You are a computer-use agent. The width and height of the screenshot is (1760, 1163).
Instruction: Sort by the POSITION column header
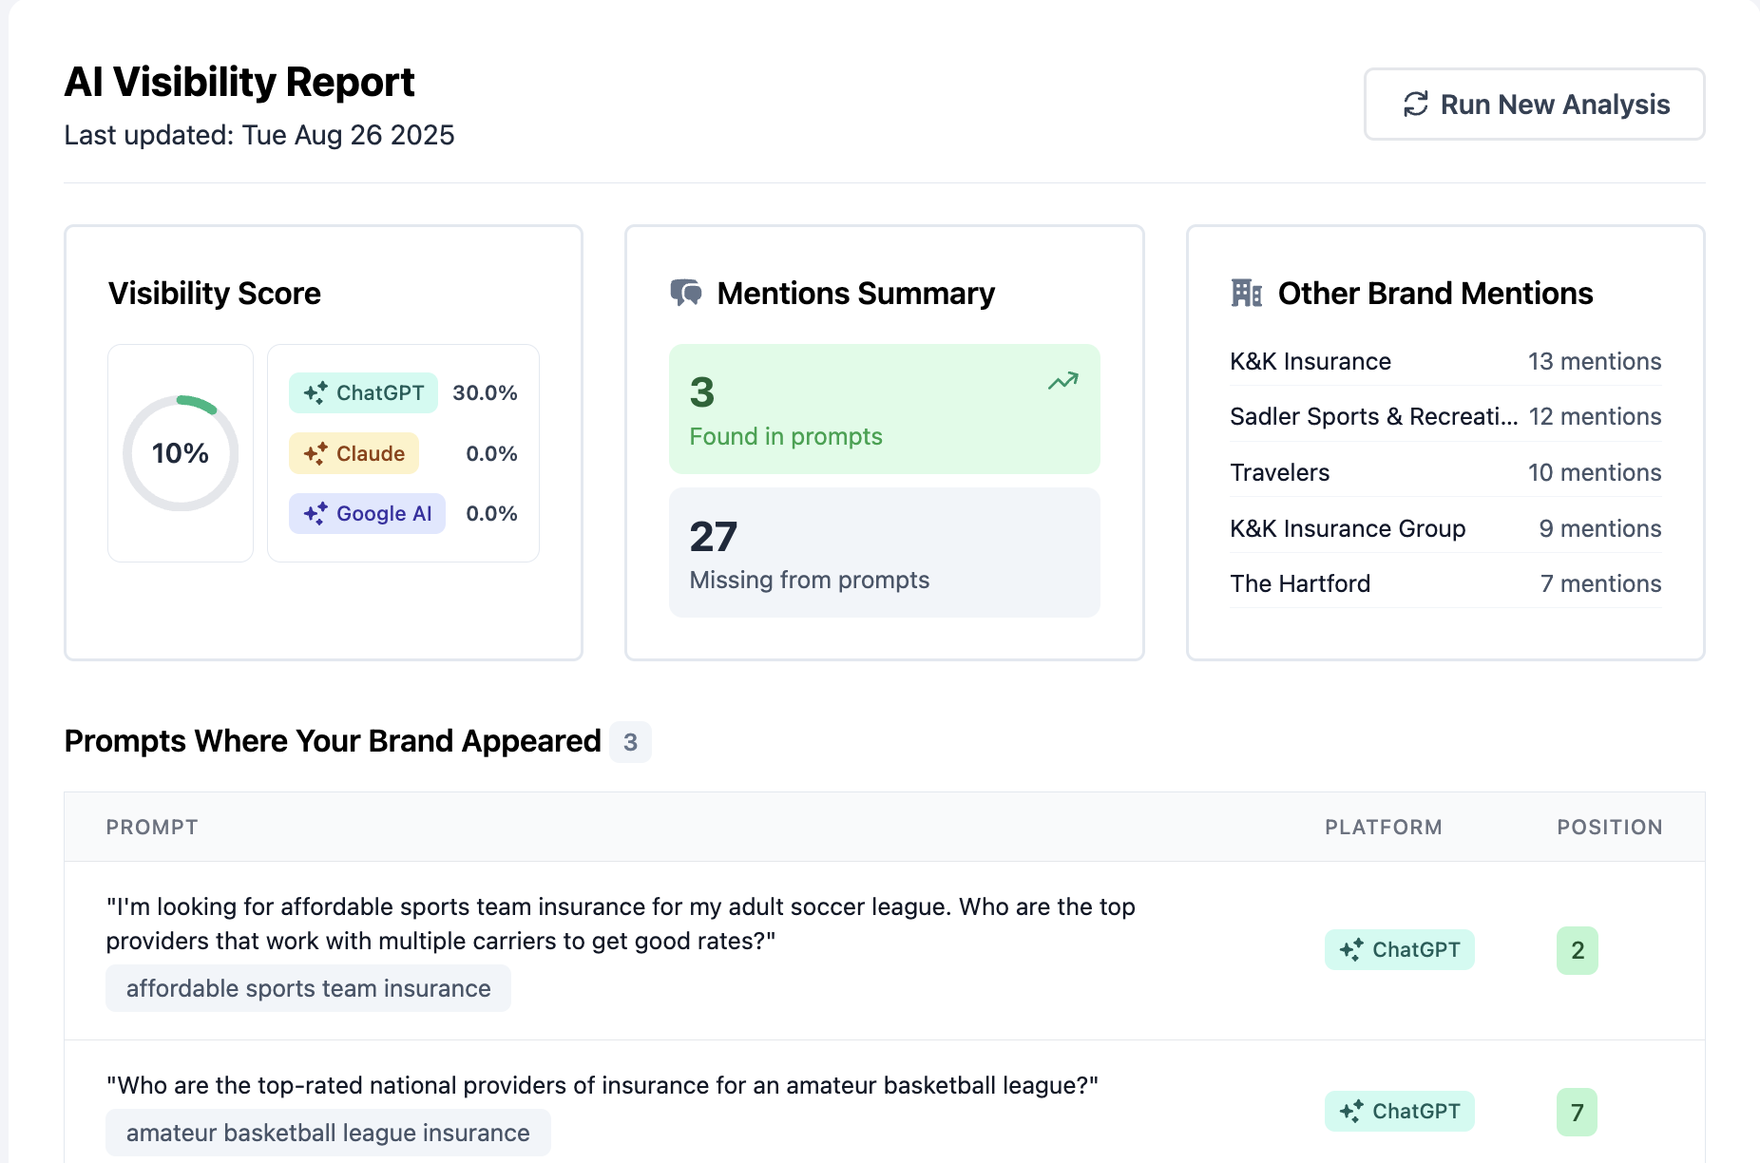pos(1609,828)
